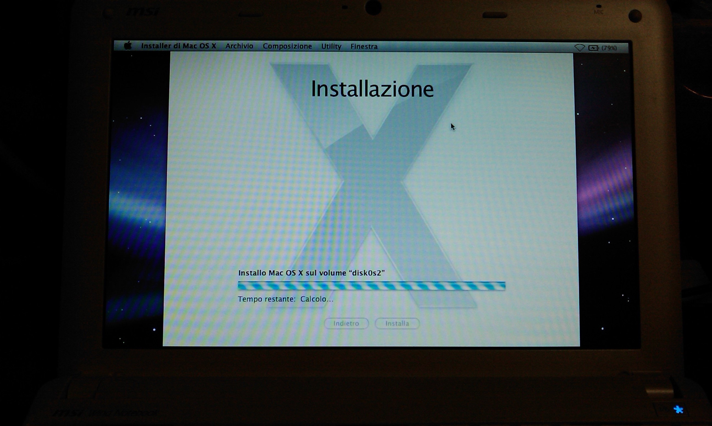The height and width of the screenshot is (426, 712).
Task: Click empty menu bar area right of Finestra
Action: click(x=474, y=47)
